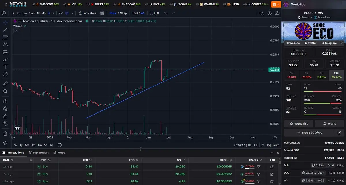Select the candlestick chart style
The height and width of the screenshot is (185, 346).
point(67,13)
